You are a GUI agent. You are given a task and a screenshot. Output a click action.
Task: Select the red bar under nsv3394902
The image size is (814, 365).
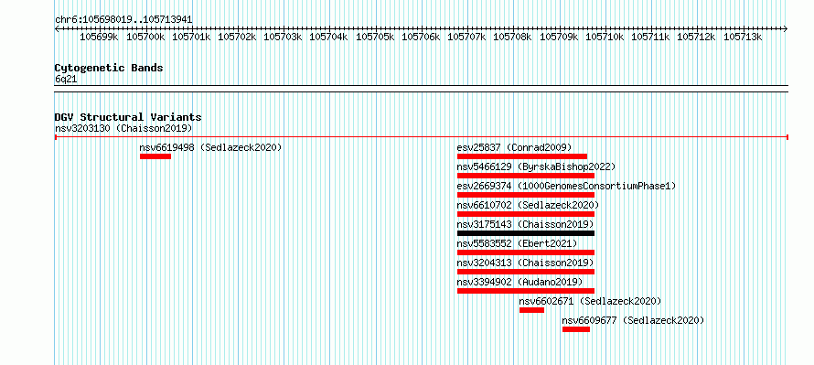pos(526,291)
